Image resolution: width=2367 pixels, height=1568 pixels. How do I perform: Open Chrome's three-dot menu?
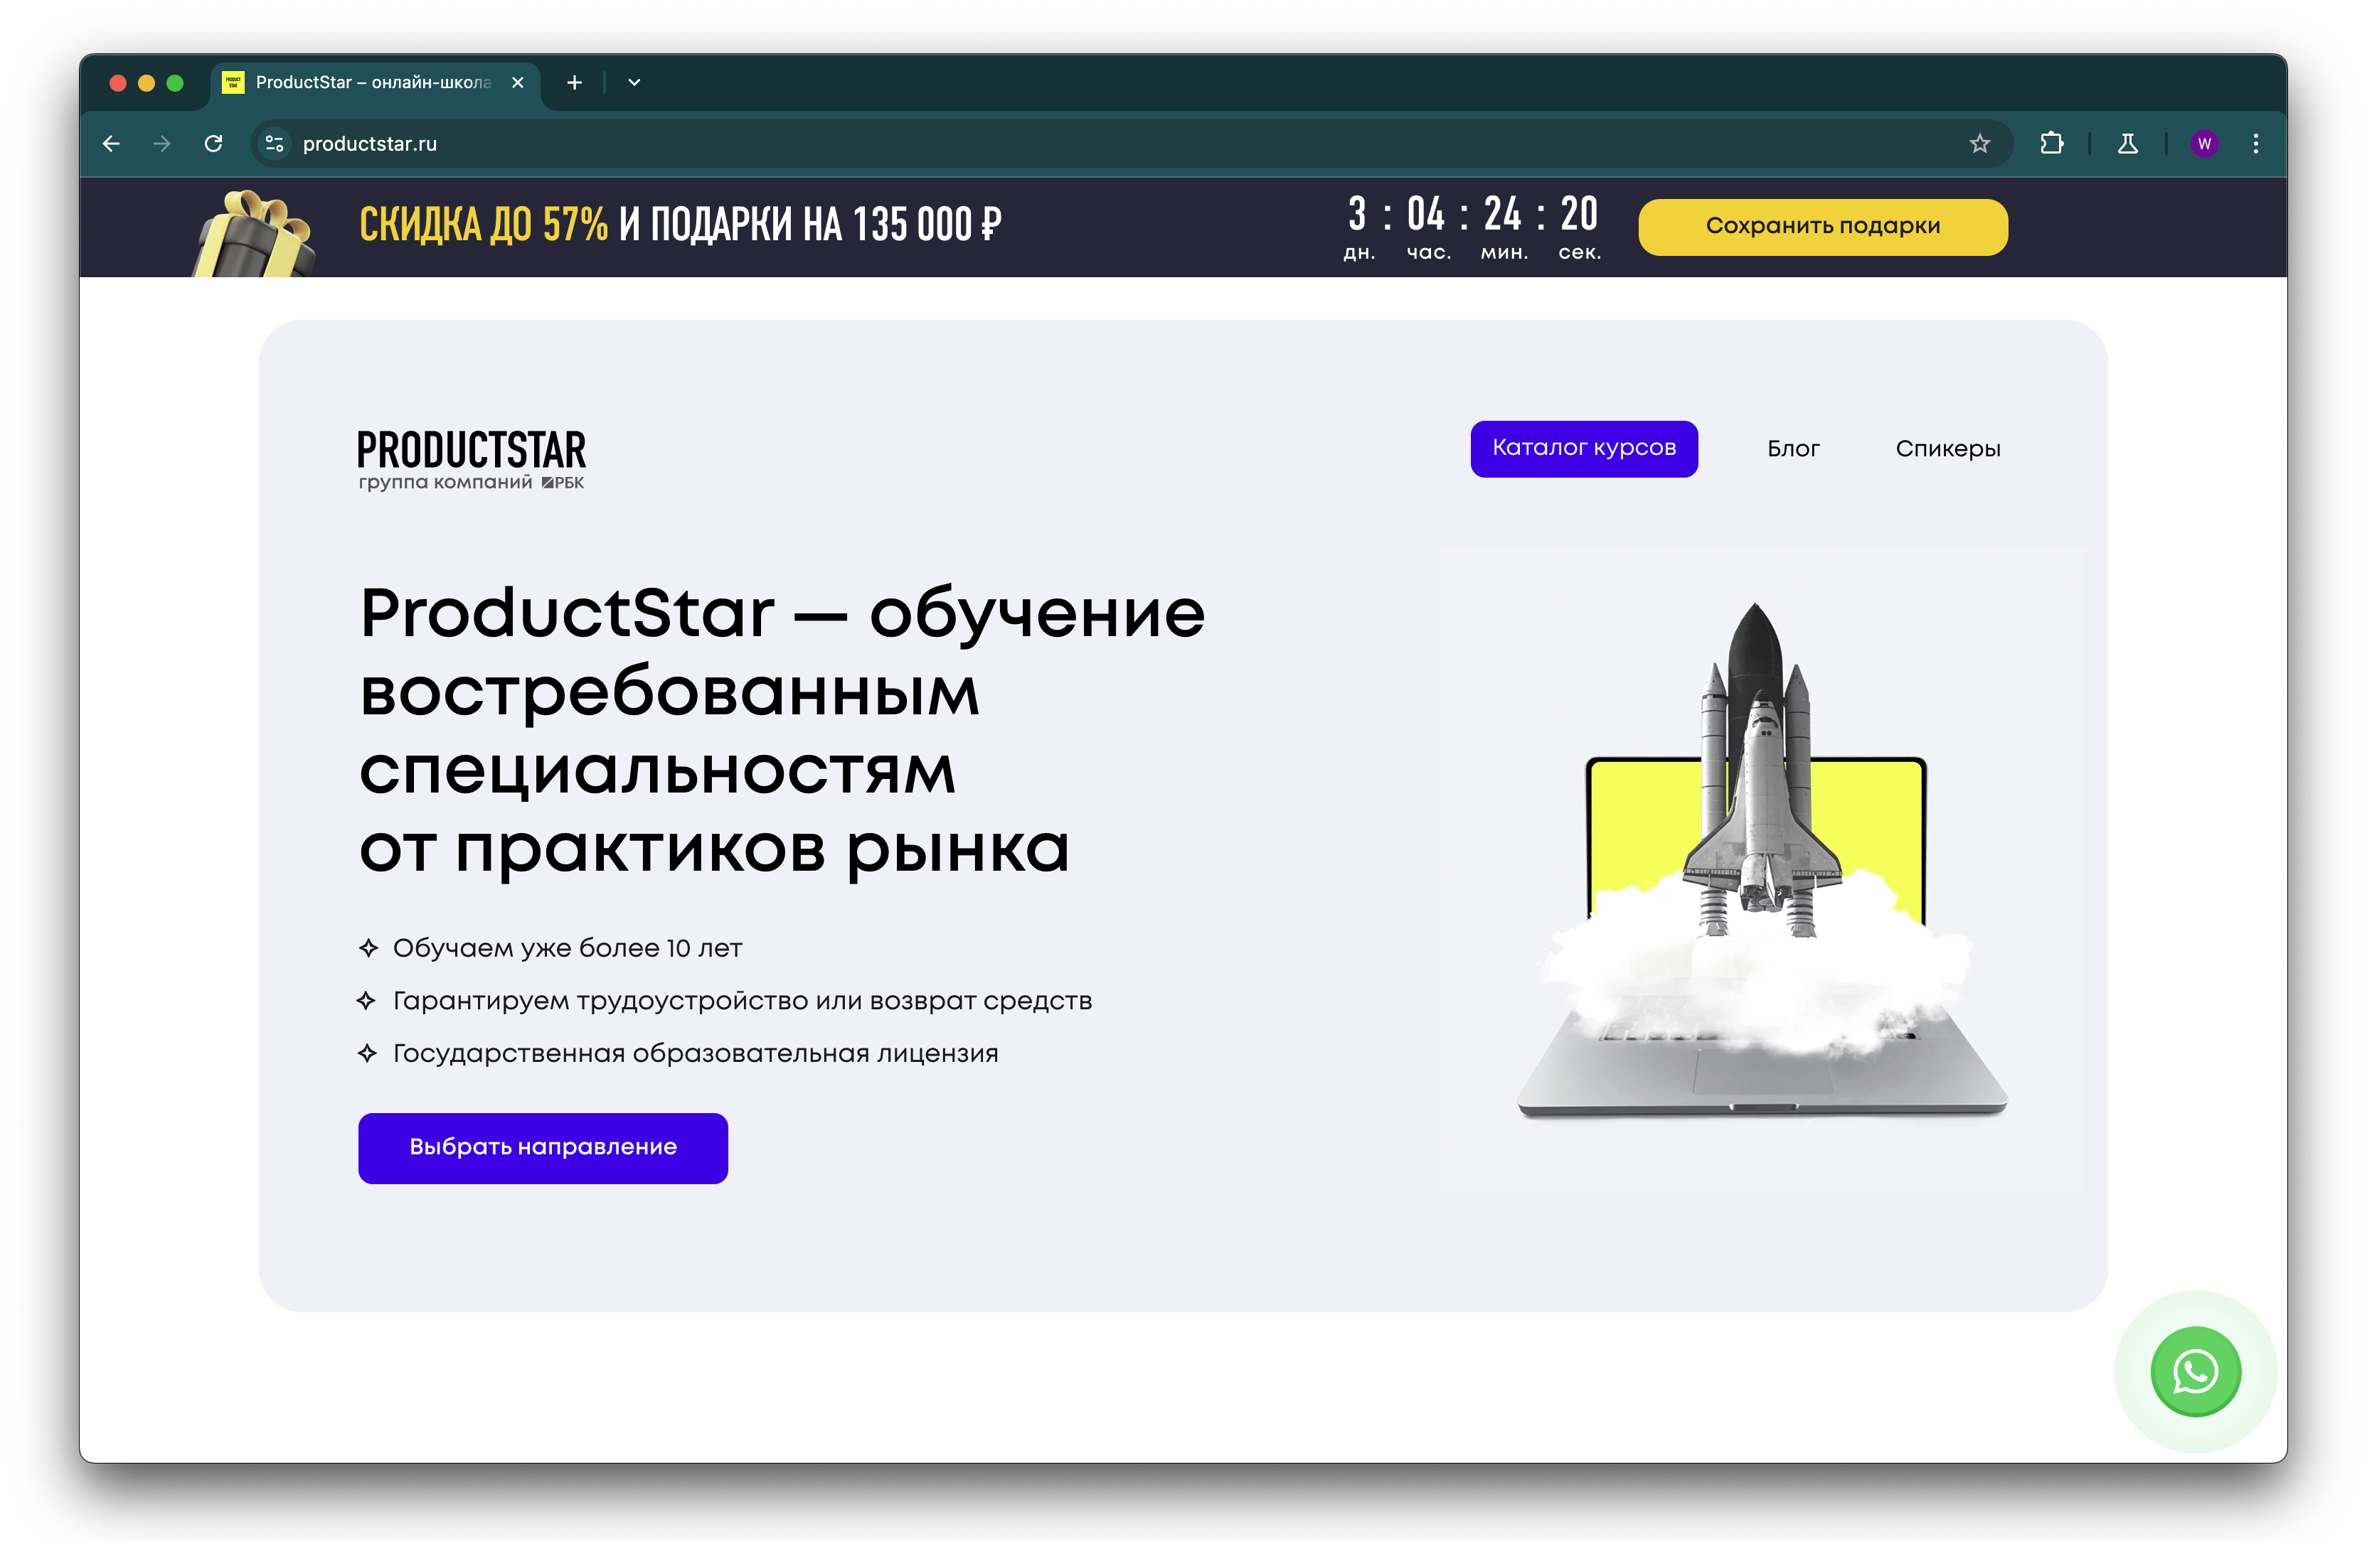(x=2256, y=143)
